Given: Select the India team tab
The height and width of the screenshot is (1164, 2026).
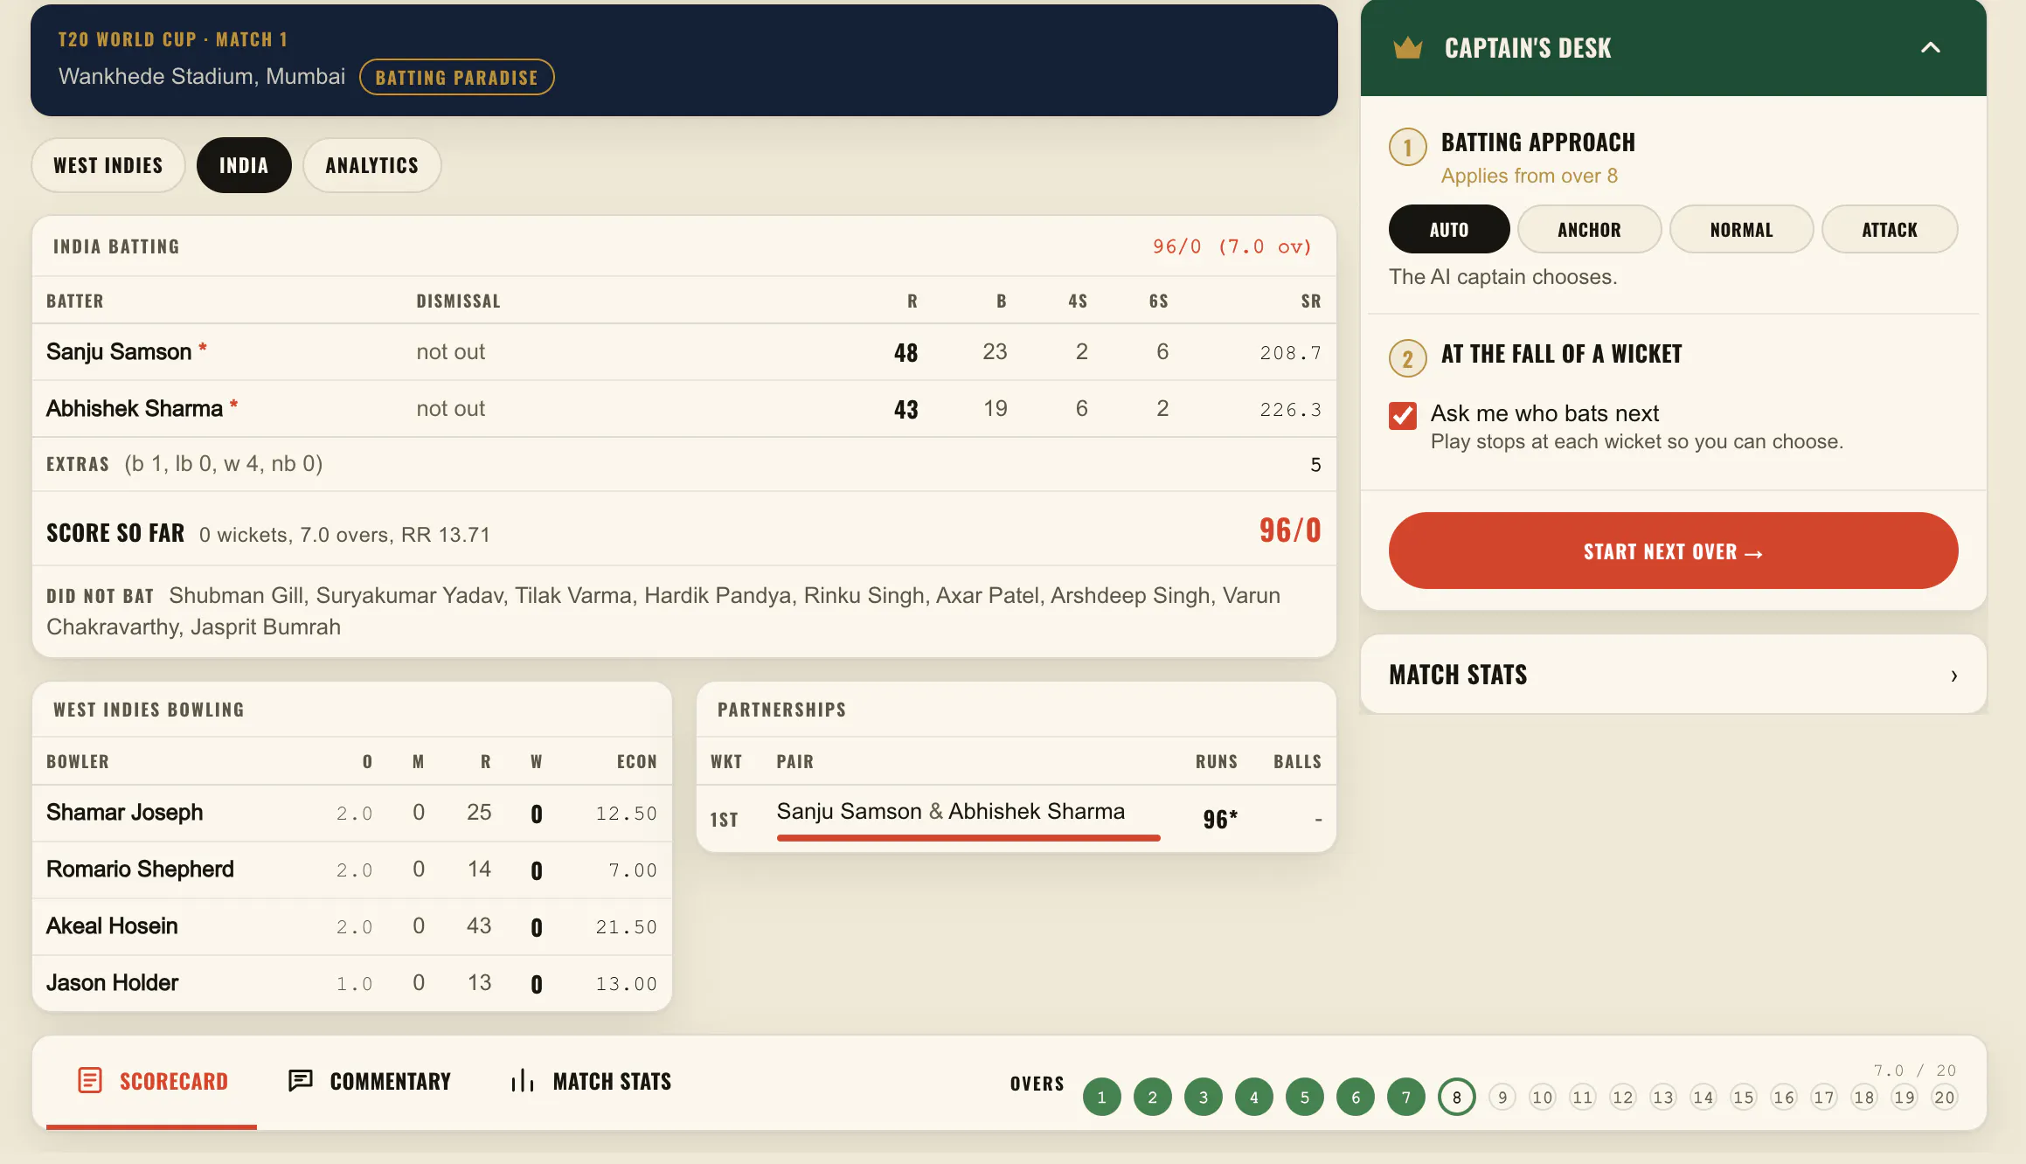Looking at the screenshot, I should pos(244,165).
